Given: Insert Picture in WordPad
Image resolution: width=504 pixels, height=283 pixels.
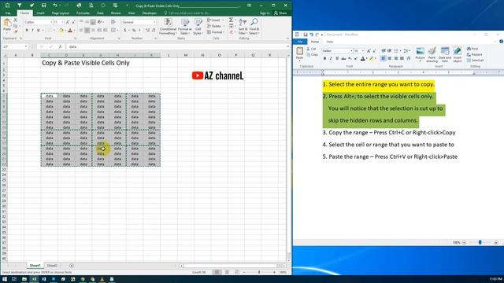Looking at the screenshot, I should 420,54.
